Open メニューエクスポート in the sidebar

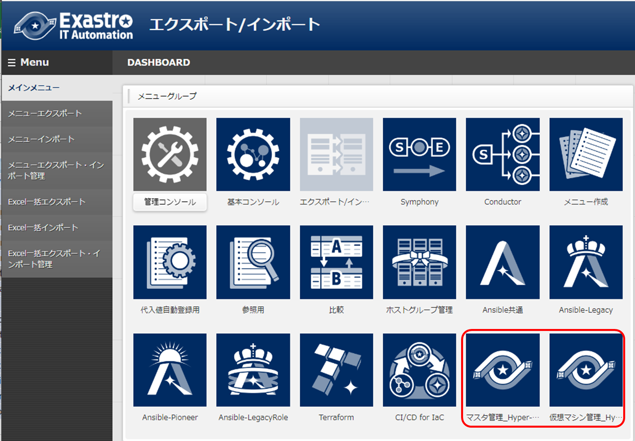(x=57, y=114)
